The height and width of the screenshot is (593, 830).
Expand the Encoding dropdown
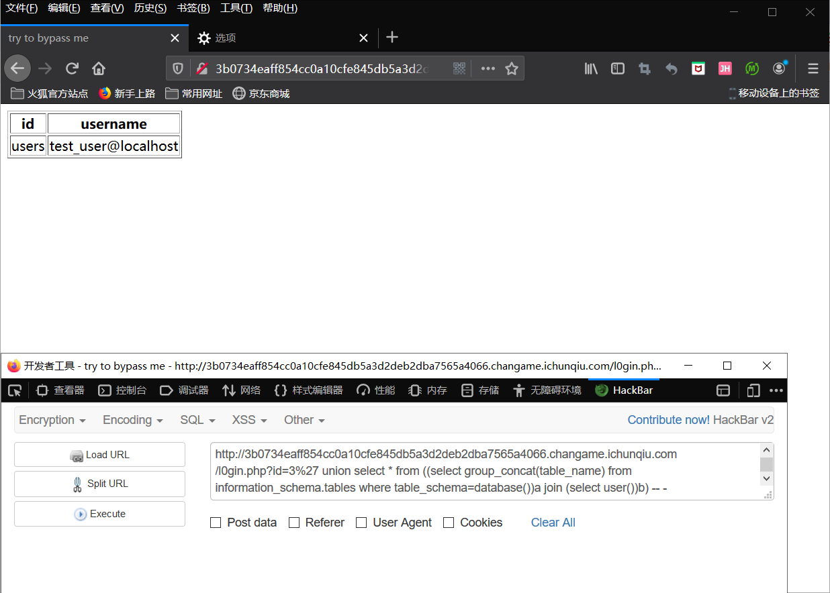click(133, 420)
